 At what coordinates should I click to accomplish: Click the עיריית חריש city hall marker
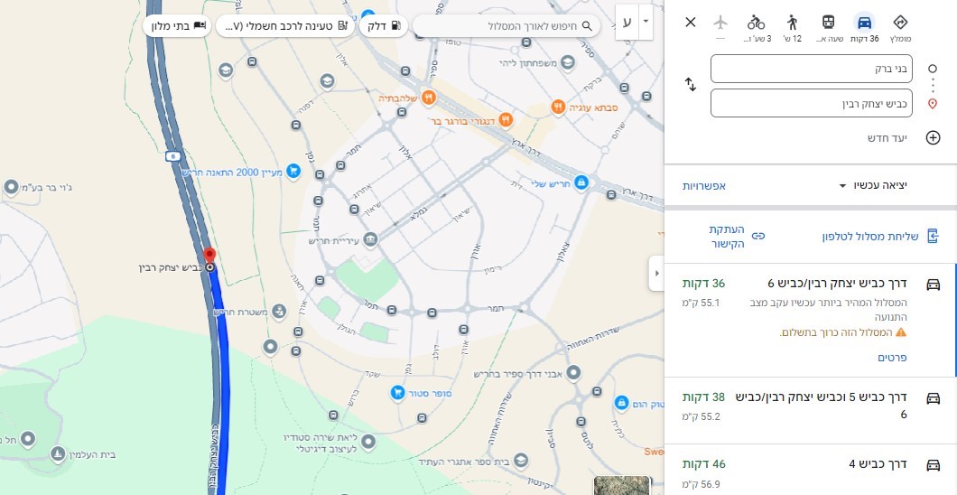pyautogui.click(x=370, y=240)
